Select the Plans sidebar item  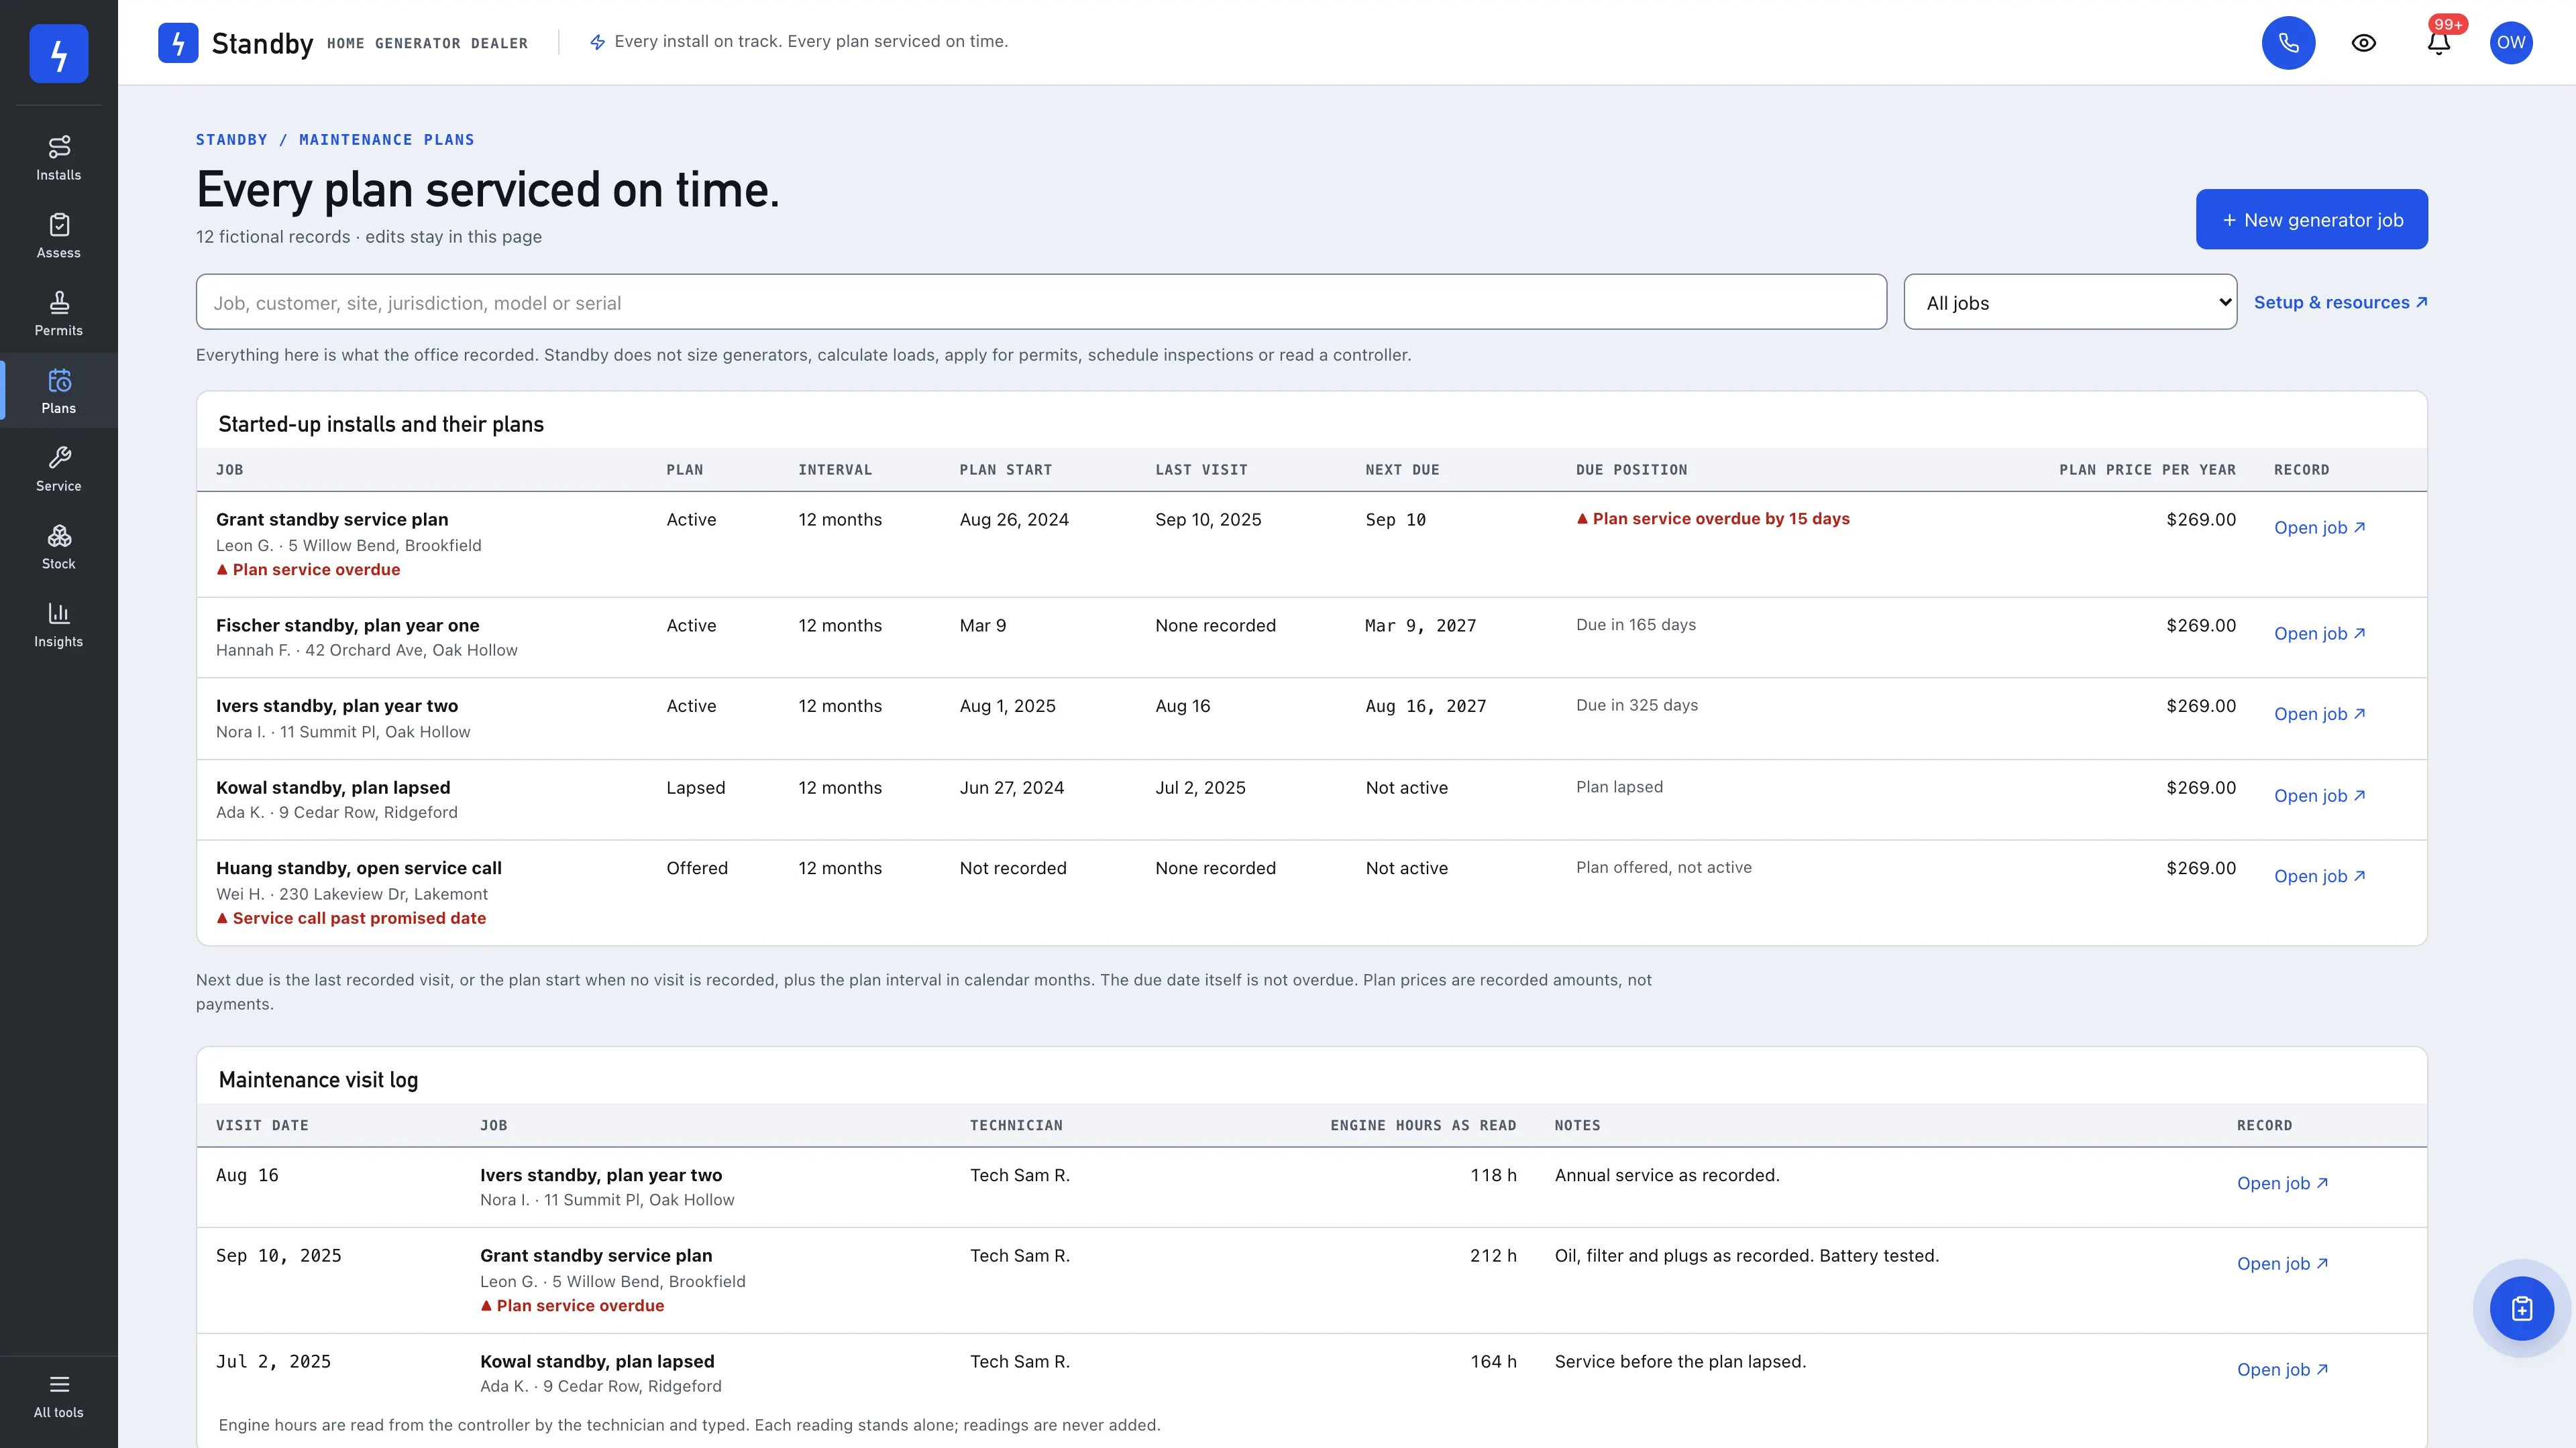(x=59, y=391)
